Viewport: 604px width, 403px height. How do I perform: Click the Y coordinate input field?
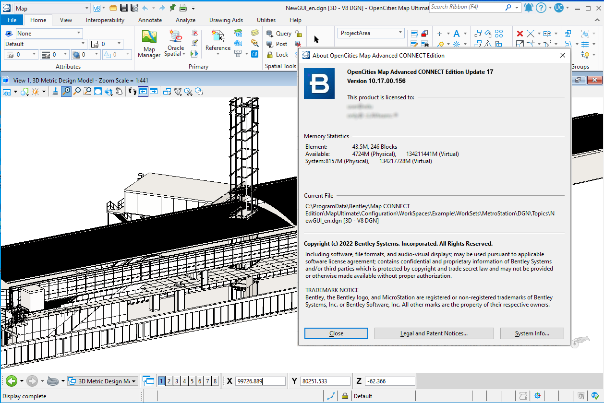coord(326,381)
